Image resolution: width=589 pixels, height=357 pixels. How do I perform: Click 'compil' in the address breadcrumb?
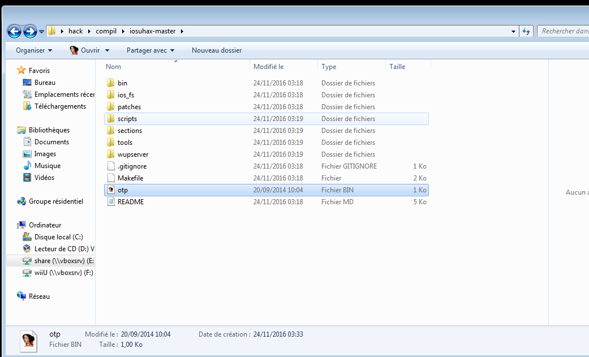106,31
